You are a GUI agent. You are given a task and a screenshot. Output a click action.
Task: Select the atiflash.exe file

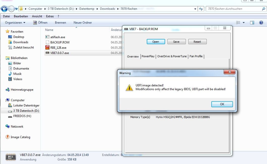pos(57,37)
